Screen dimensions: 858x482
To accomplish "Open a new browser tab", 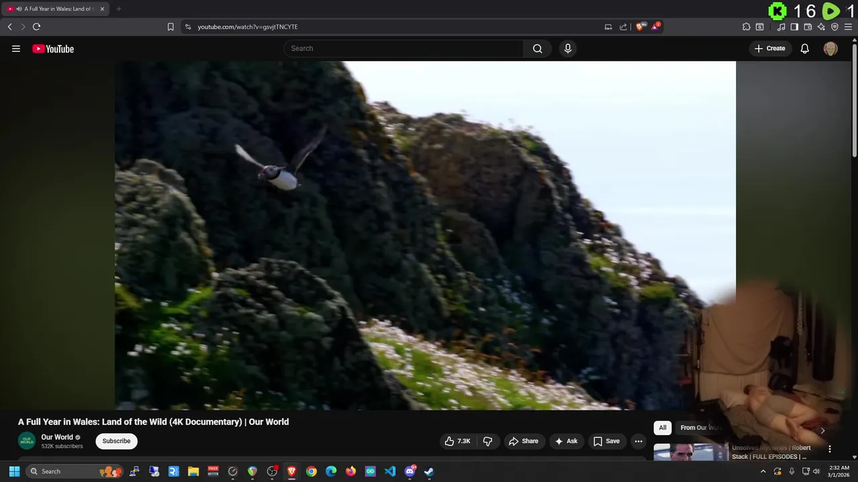I will [119, 9].
